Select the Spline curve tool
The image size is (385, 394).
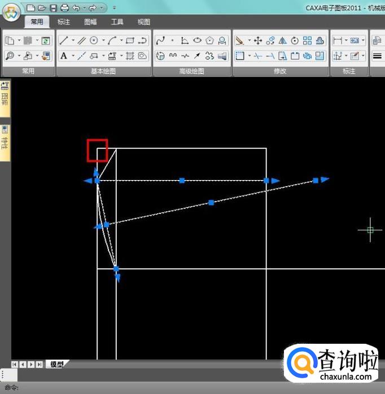(x=160, y=41)
